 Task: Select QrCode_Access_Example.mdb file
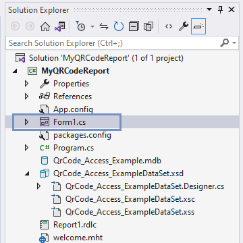coord(107,161)
